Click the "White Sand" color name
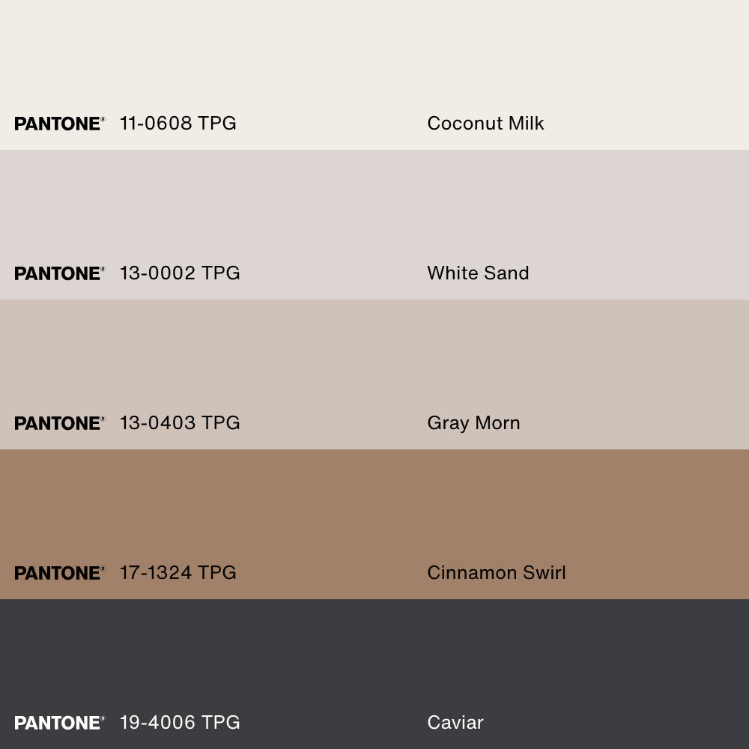Image resolution: width=749 pixels, height=749 pixels. 478,273
